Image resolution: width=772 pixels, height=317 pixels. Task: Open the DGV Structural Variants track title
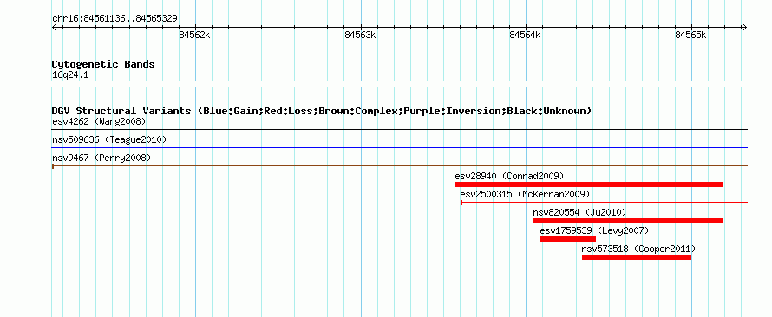tap(322, 111)
